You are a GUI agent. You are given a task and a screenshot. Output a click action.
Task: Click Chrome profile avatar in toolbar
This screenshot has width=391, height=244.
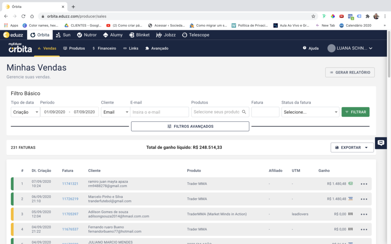(376, 16)
